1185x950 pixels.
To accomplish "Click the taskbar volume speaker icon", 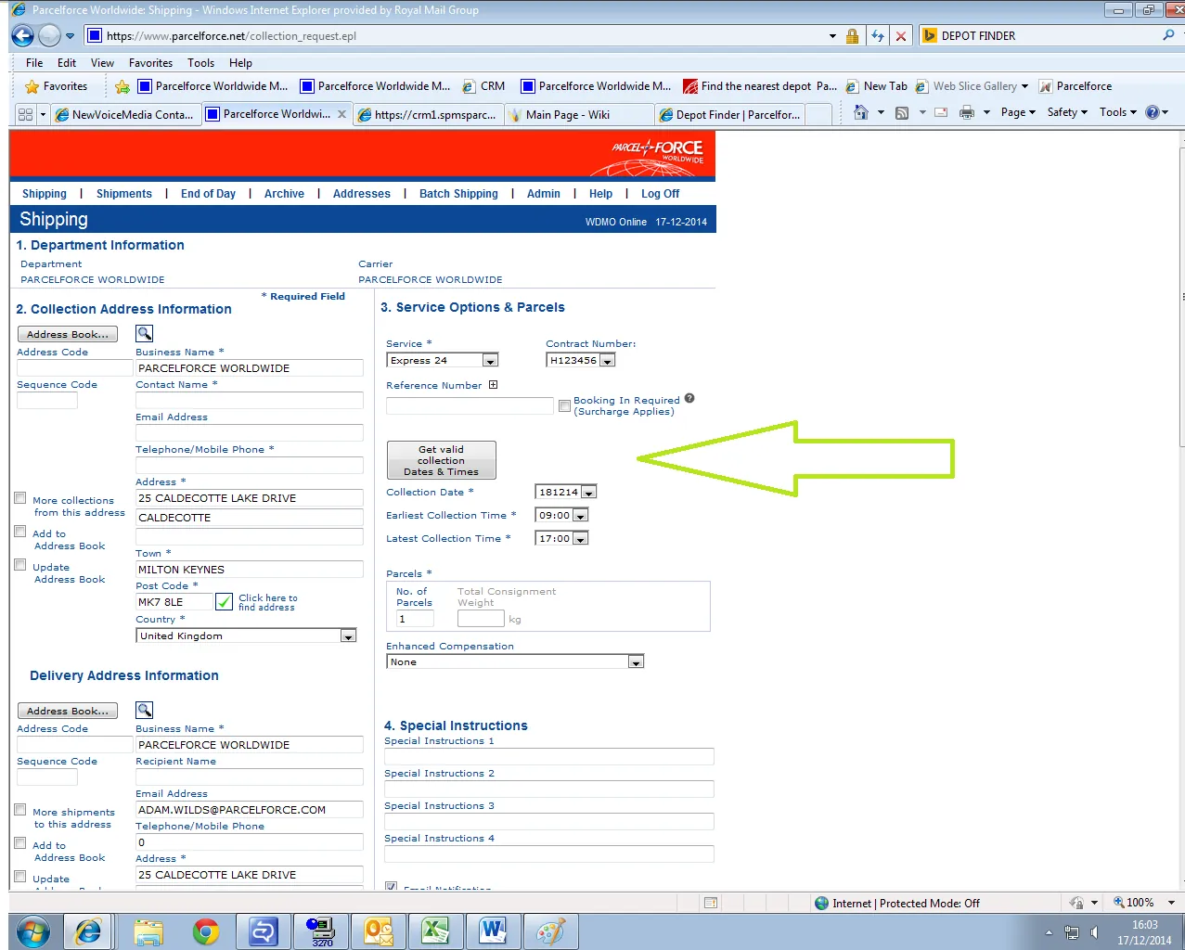I will click(x=1095, y=932).
